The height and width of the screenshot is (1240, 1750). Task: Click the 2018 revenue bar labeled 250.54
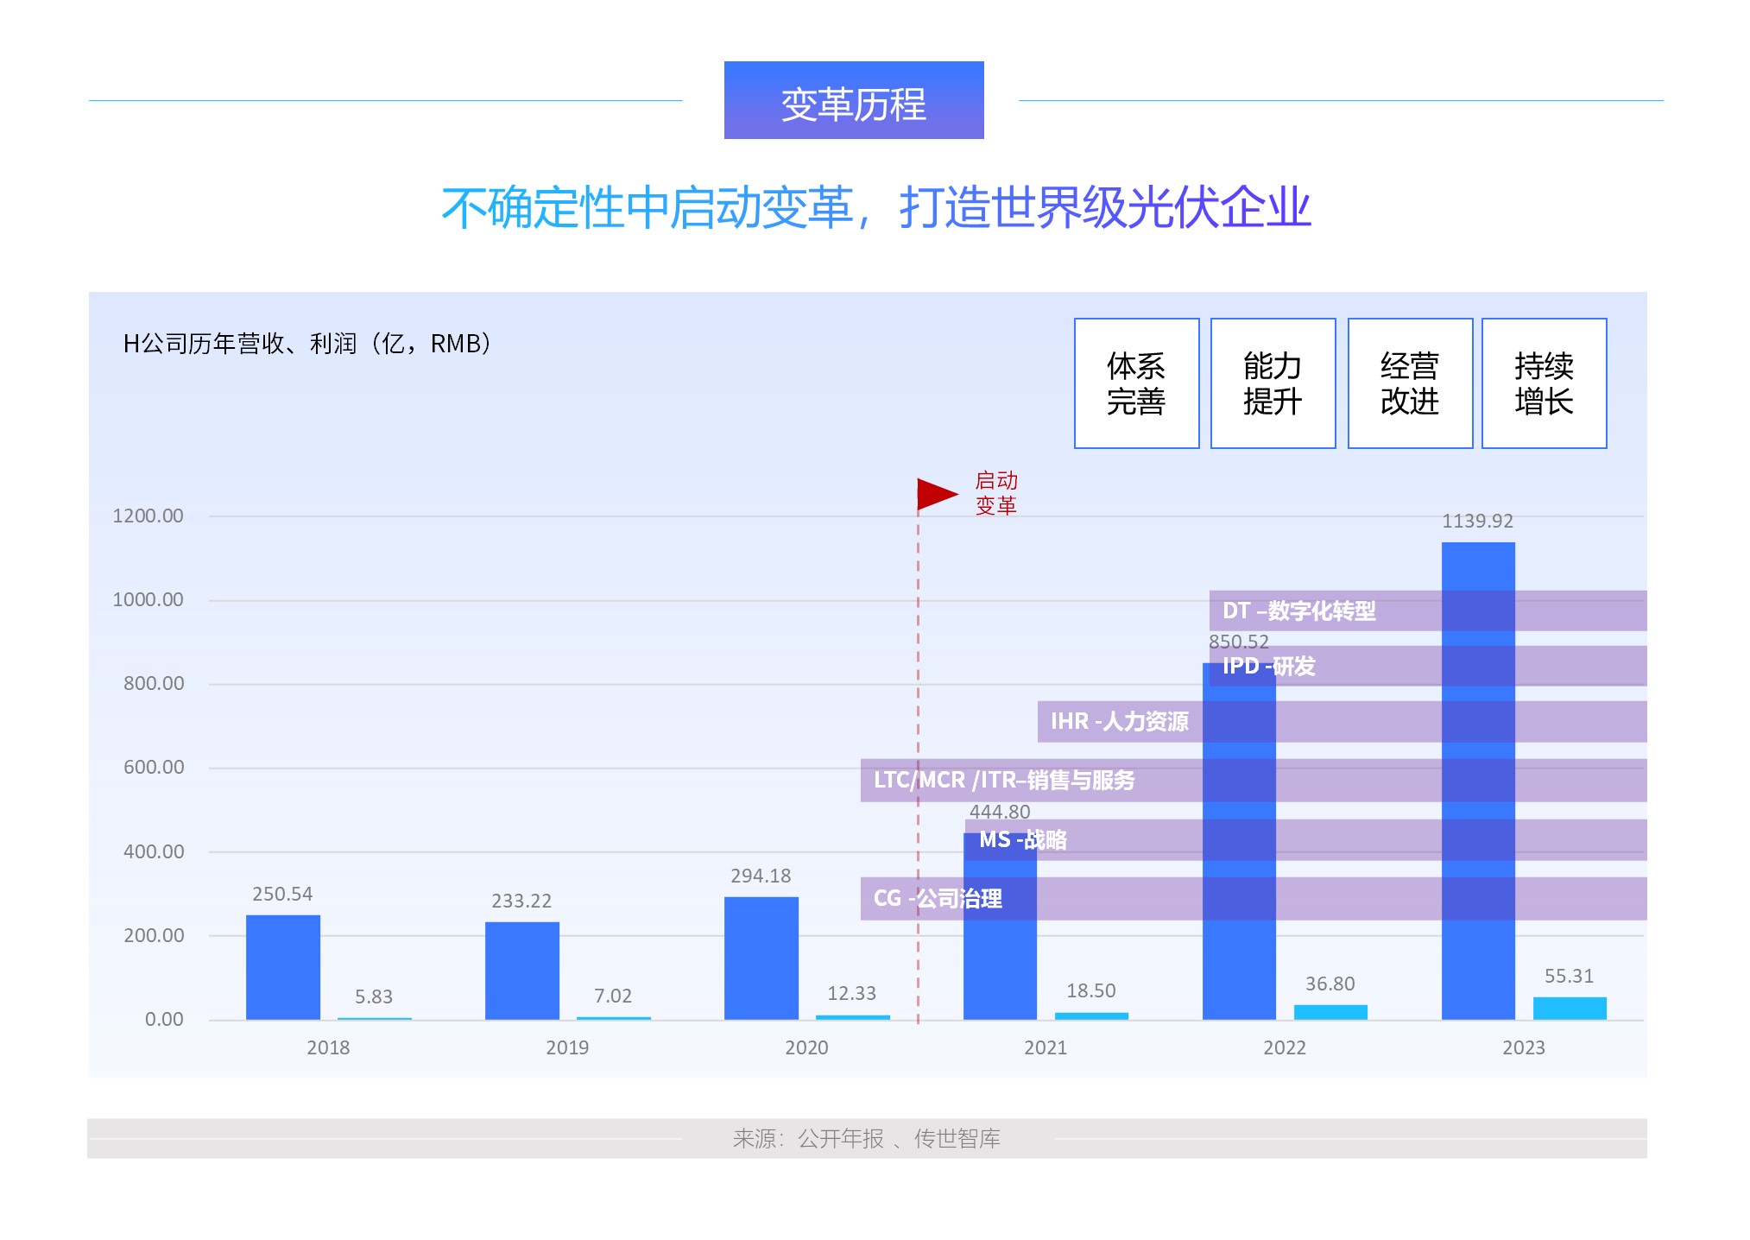coord(283,967)
